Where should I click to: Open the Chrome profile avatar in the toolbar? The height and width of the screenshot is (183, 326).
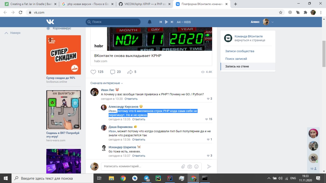pos(313,12)
